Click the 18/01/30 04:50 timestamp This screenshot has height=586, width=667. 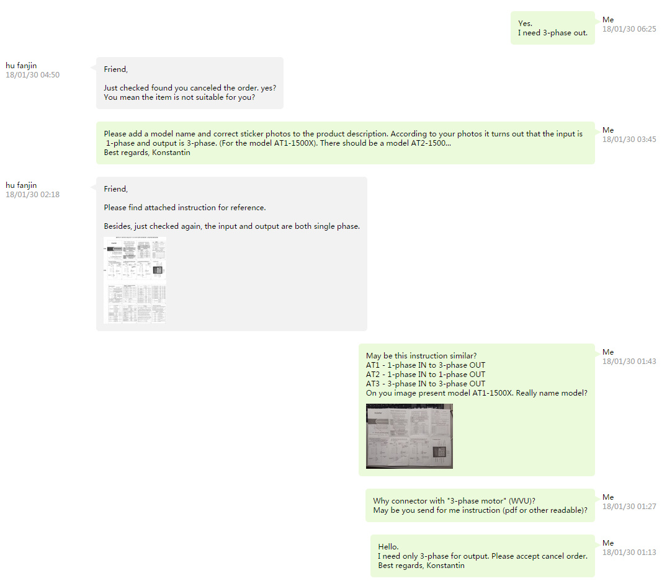coord(32,75)
